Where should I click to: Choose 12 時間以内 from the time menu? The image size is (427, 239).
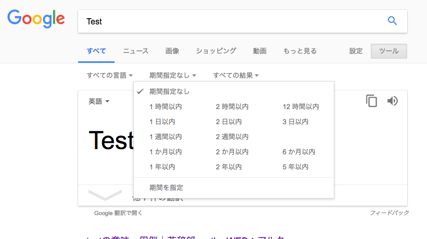click(x=300, y=107)
